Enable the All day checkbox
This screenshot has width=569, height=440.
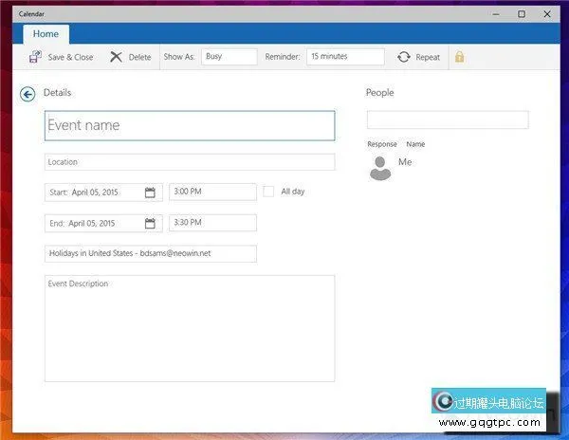coord(268,192)
